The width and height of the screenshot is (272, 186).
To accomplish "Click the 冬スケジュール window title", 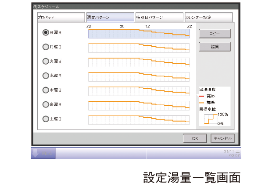I will click(x=47, y=7).
